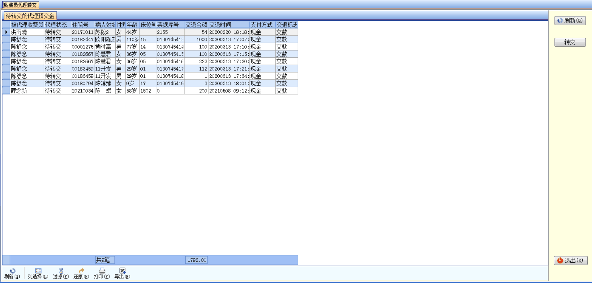The image size is (592, 283).
Task: Click the 导出 export icon
Action: pos(122,273)
